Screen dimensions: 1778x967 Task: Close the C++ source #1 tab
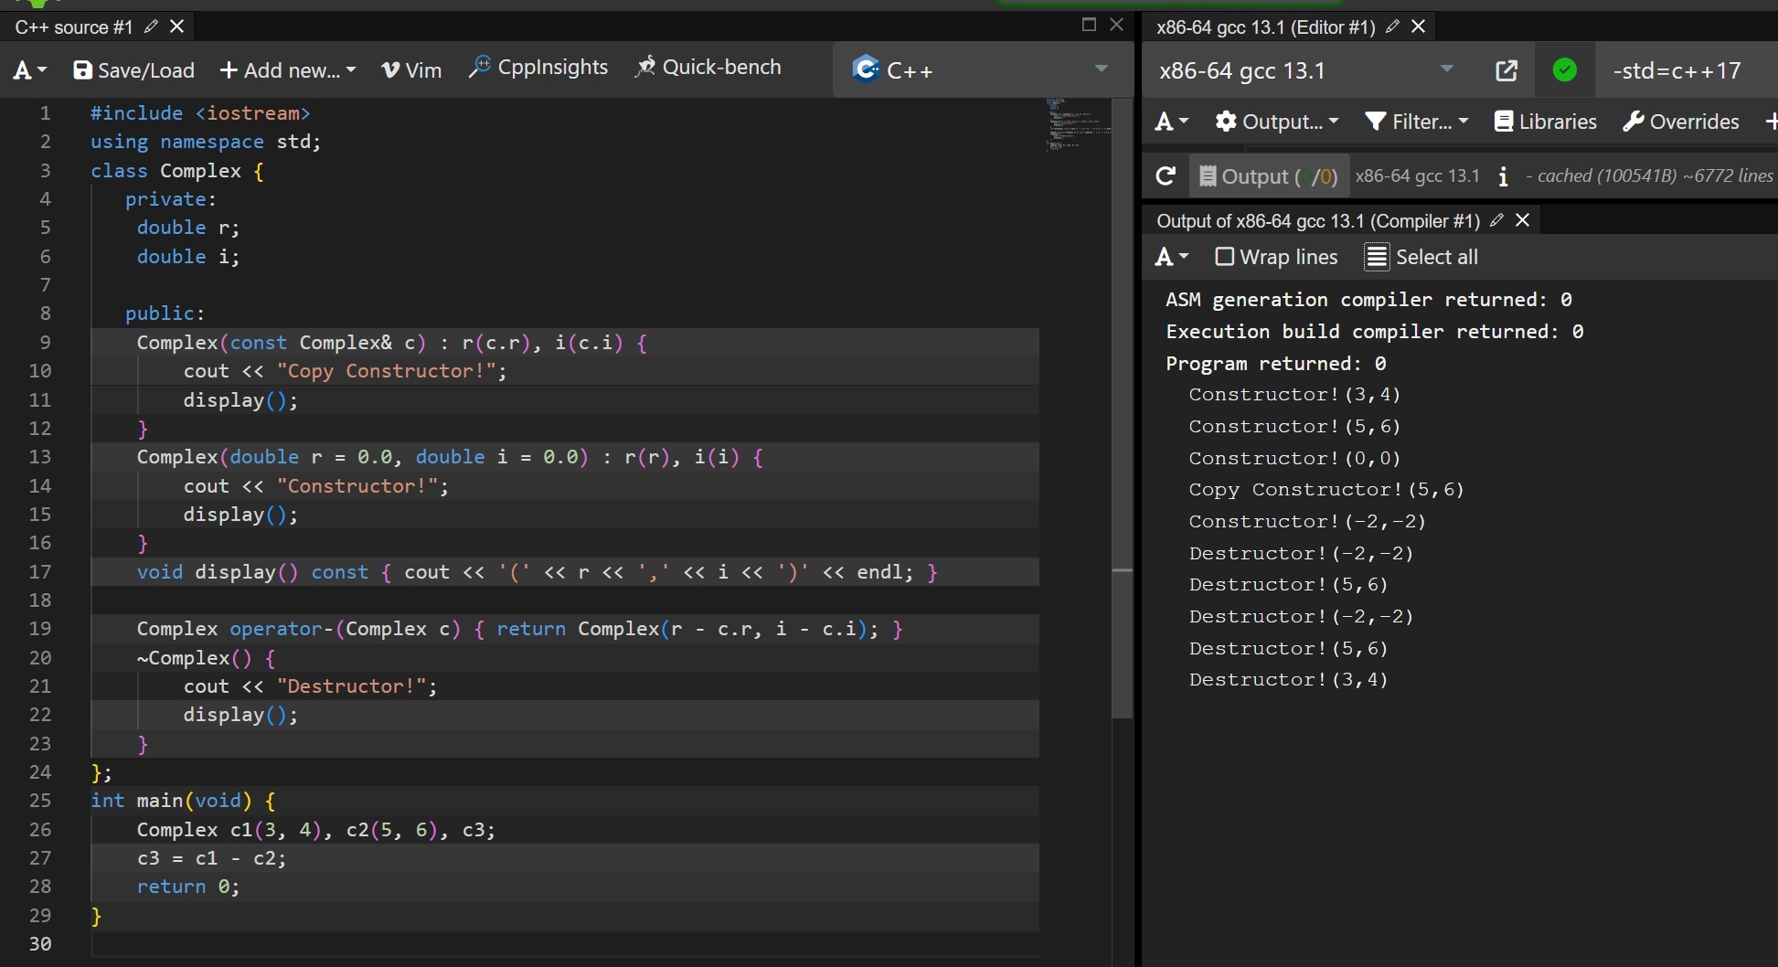pyautogui.click(x=177, y=27)
